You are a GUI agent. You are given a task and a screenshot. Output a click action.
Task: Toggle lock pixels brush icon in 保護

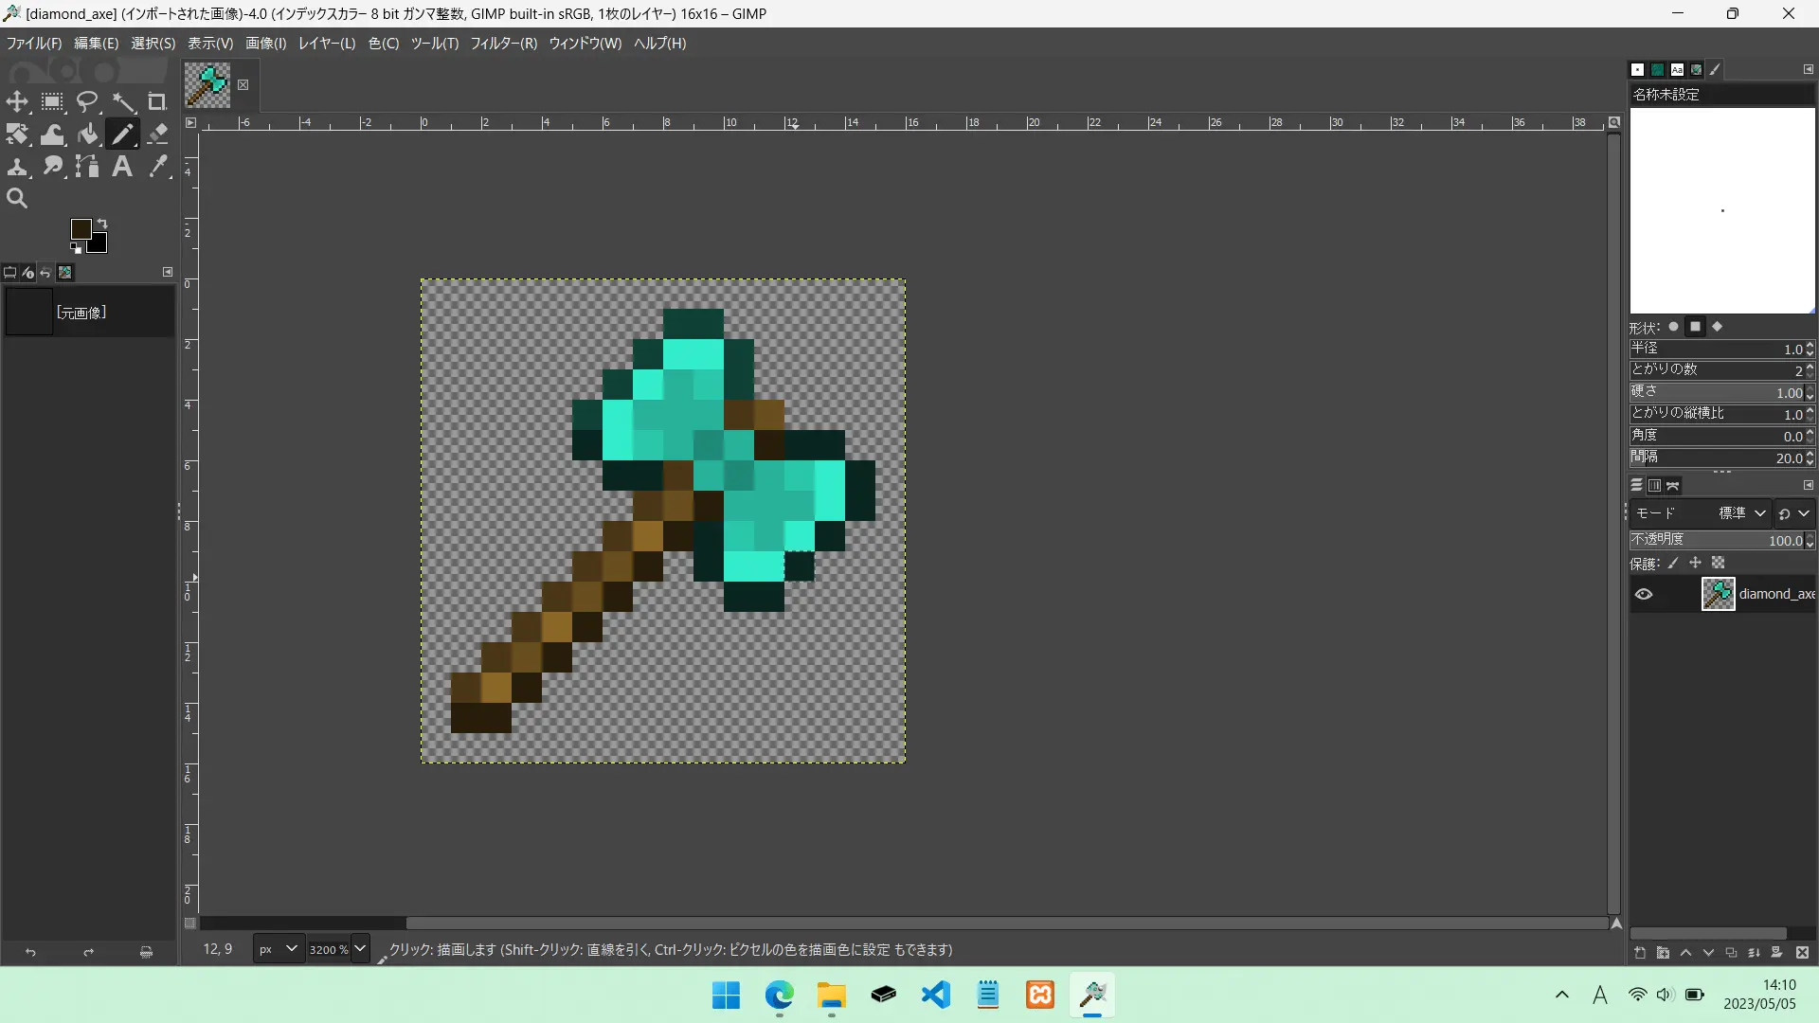tap(1673, 564)
